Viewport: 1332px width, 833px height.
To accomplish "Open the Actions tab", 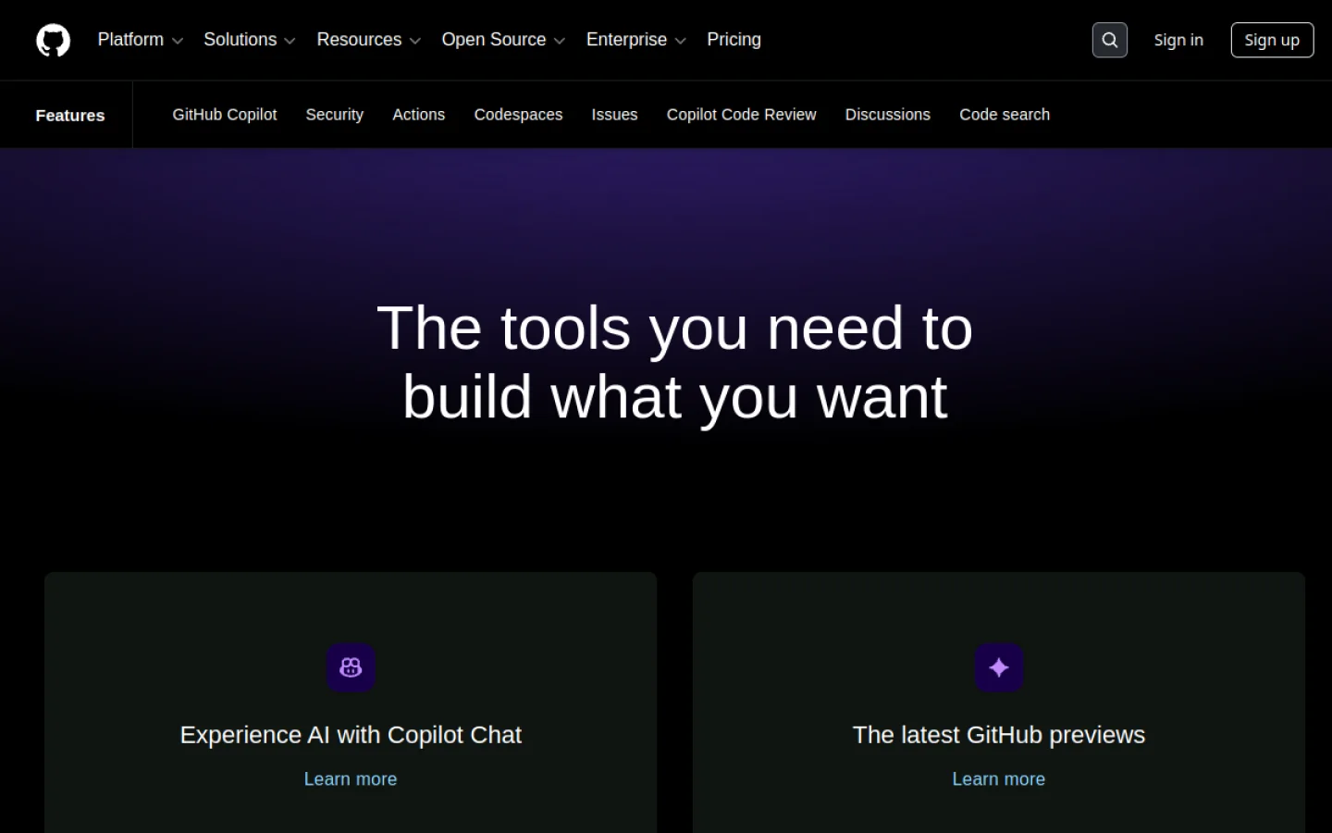I will coord(419,115).
